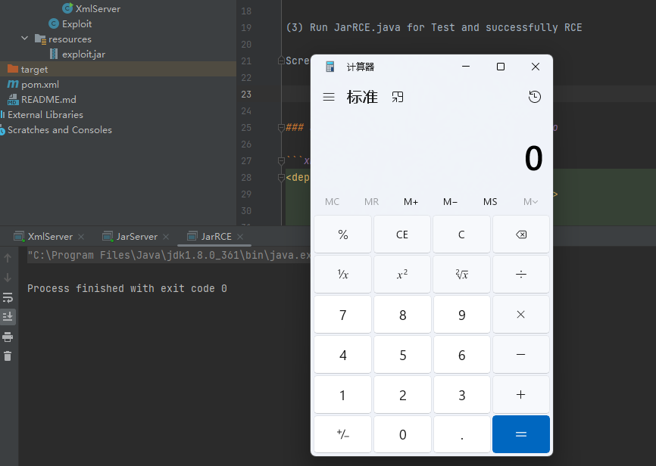Click digit 3 in Calculator
The width and height of the screenshot is (656, 466).
[x=461, y=395]
